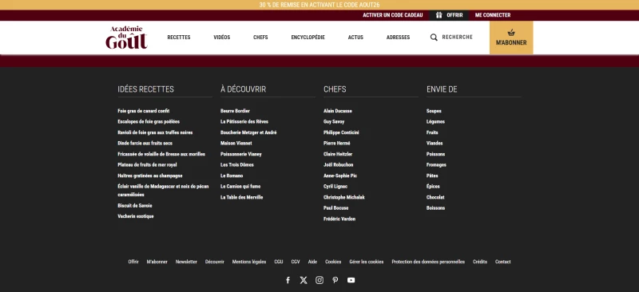
Task: Click the Recherche search field
Action: (457, 37)
